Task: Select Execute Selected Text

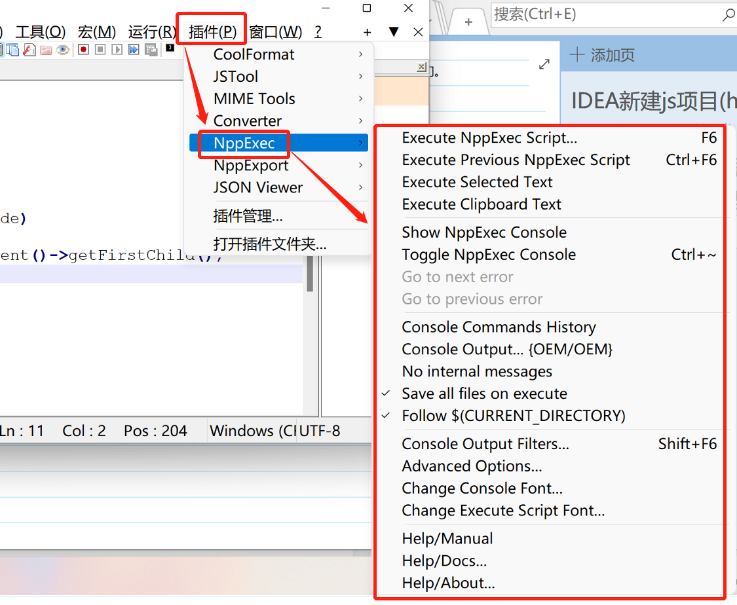Action: pos(477,182)
